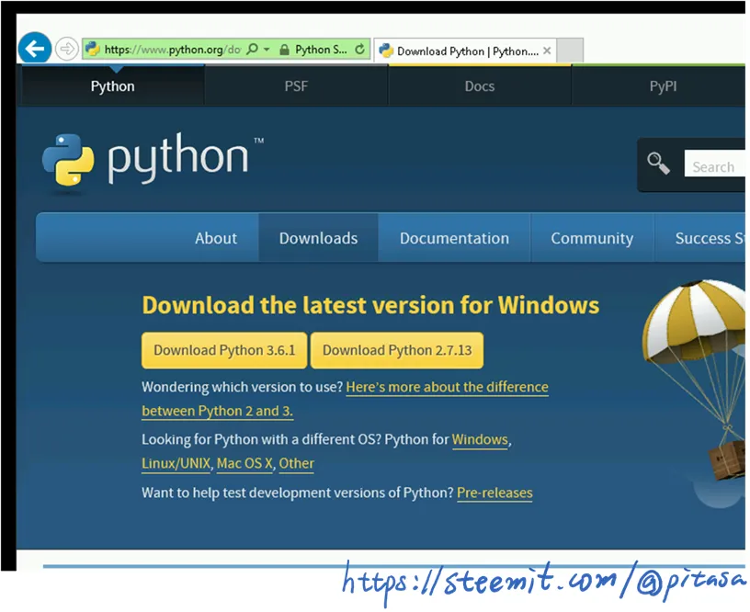Click Download Python 2.7.13 button
Viewport: 750px width, 612px height.
pos(397,350)
